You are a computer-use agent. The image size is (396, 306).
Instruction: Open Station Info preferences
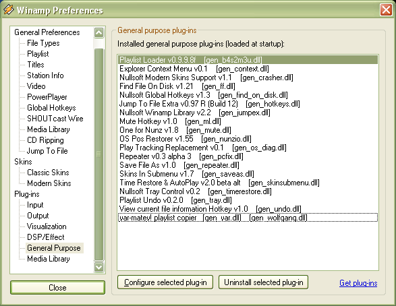(45, 75)
